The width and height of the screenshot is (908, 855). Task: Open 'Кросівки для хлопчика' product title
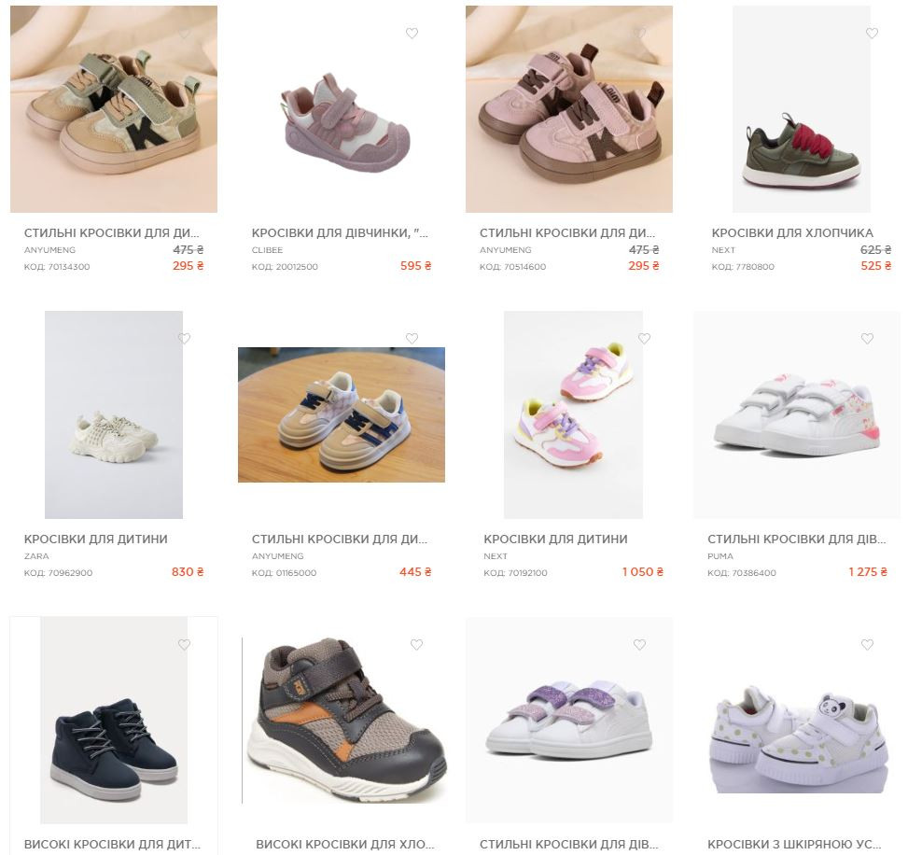coord(792,232)
